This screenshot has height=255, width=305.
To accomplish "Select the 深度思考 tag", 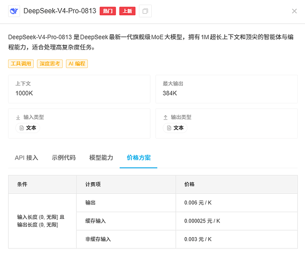I will coord(50,64).
